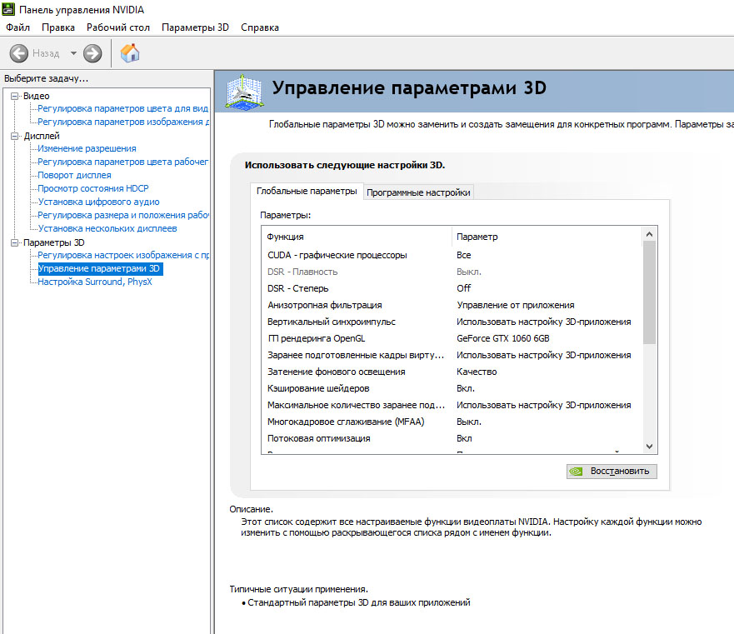Select DSR - Степерь row

pyautogui.click(x=452, y=288)
